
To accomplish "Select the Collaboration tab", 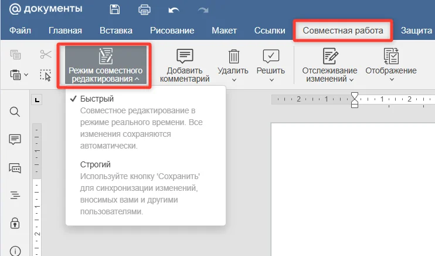I will (x=343, y=31).
